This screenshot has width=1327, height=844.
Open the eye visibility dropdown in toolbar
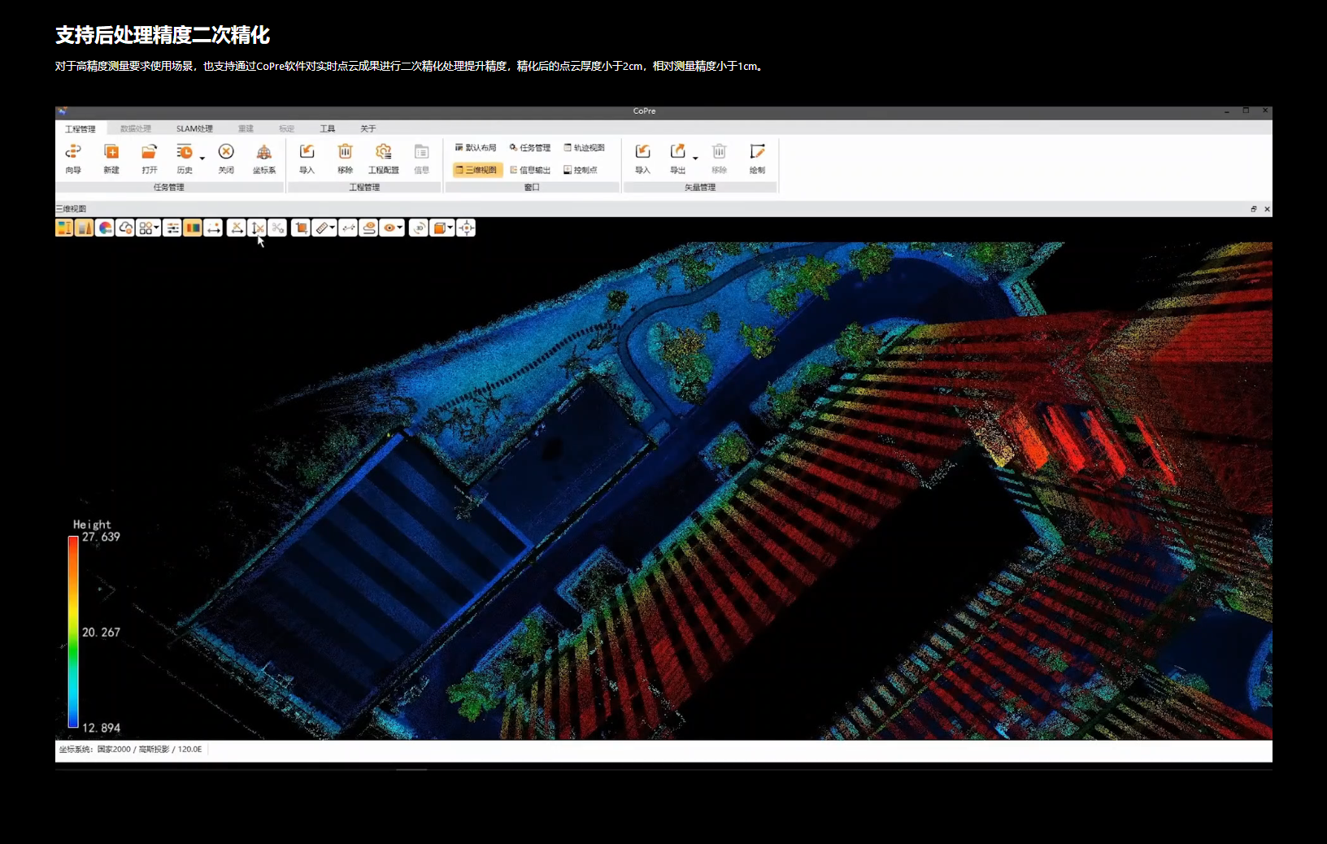400,228
